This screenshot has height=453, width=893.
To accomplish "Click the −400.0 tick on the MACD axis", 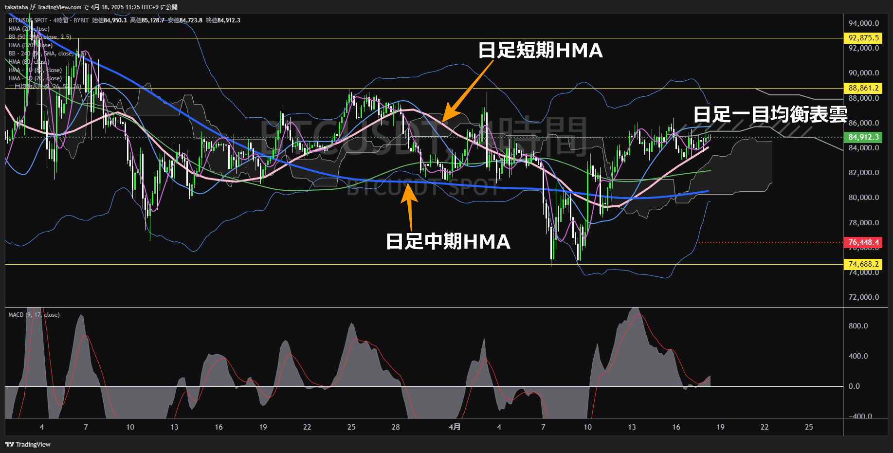I will coord(860,417).
